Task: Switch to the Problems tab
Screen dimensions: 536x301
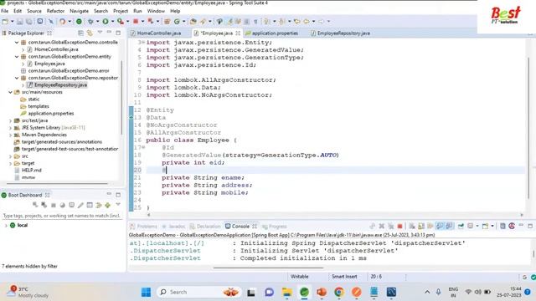Action: click(x=147, y=227)
